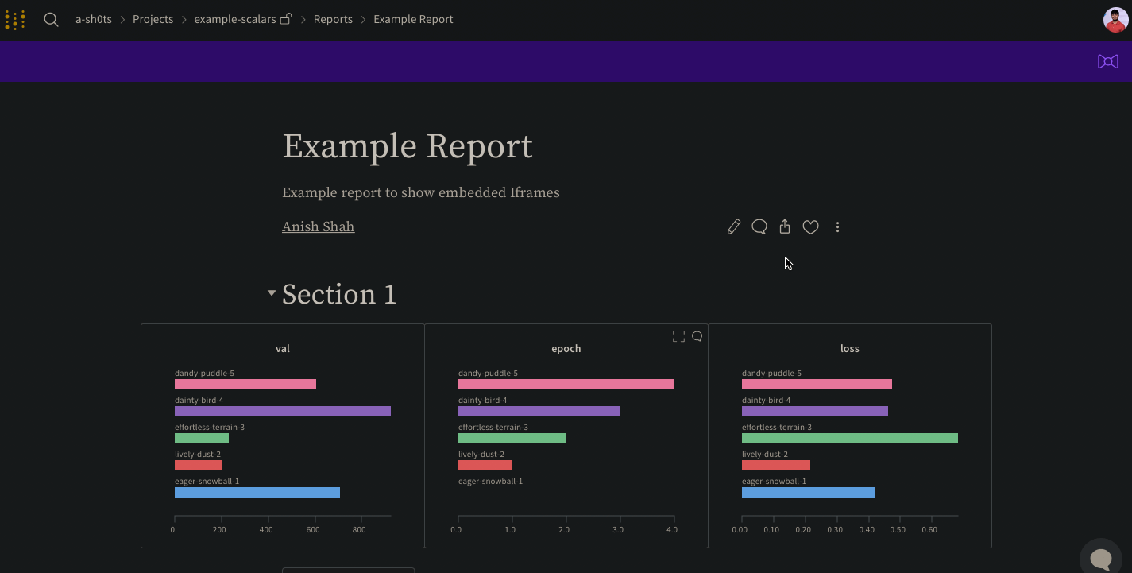Select the eager-snowball-1 label in loss panel

(x=775, y=481)
